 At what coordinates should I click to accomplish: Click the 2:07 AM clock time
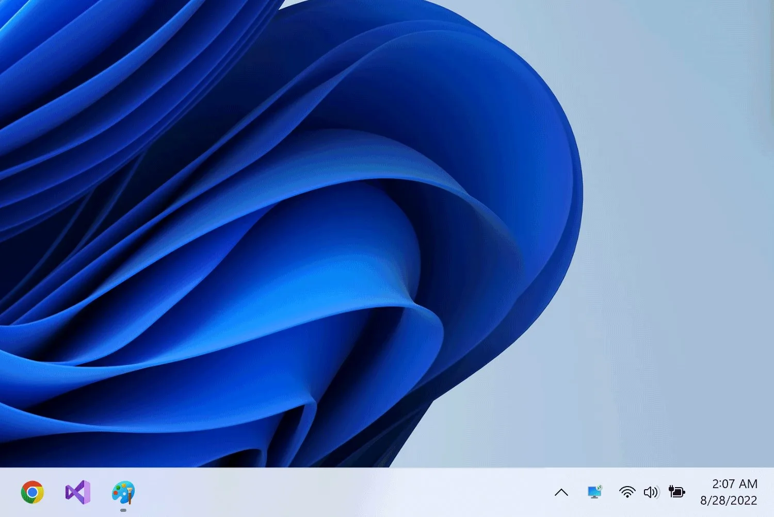tap(735, 484)
